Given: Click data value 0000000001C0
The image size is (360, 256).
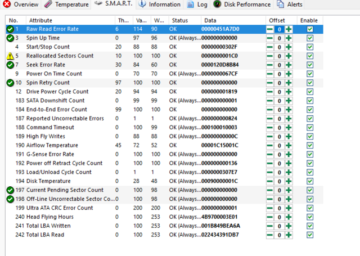Looking at the screenshot, I should click(x=219, y=56).
